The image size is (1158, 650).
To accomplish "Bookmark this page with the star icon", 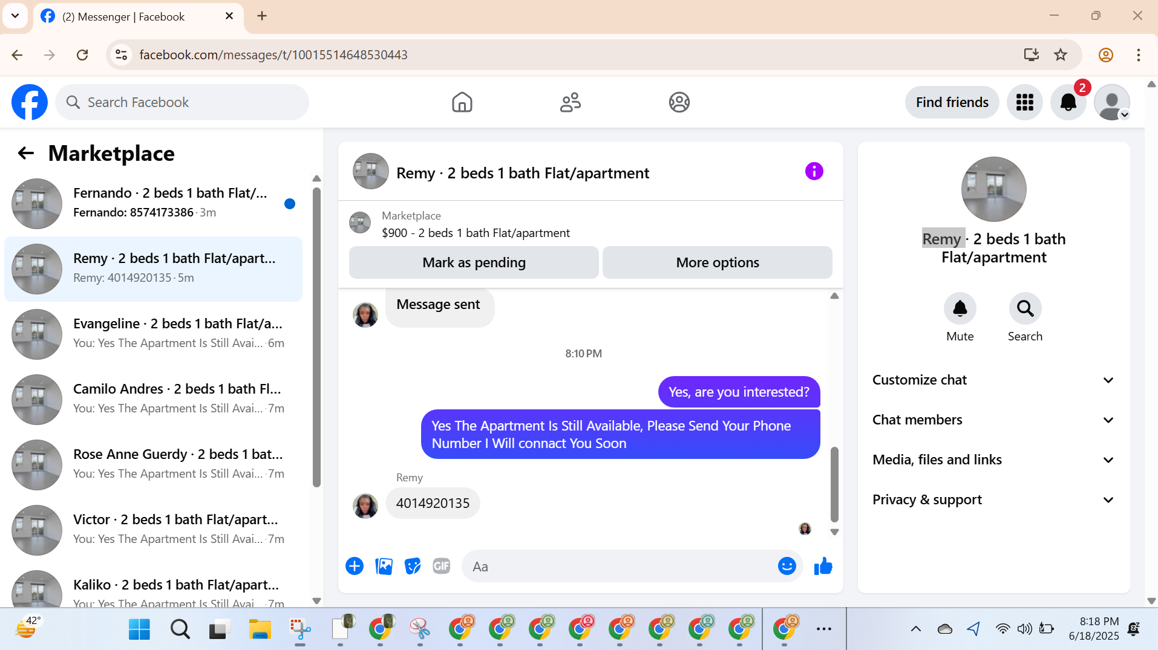I will [x=1061, y=55].
